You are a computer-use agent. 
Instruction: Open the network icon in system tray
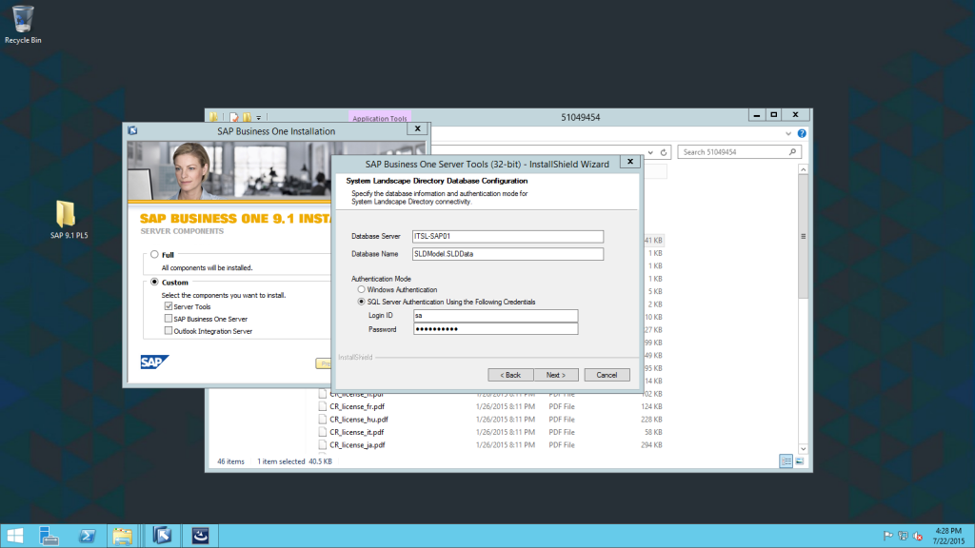pyautogui.click(x=903, y=536)
